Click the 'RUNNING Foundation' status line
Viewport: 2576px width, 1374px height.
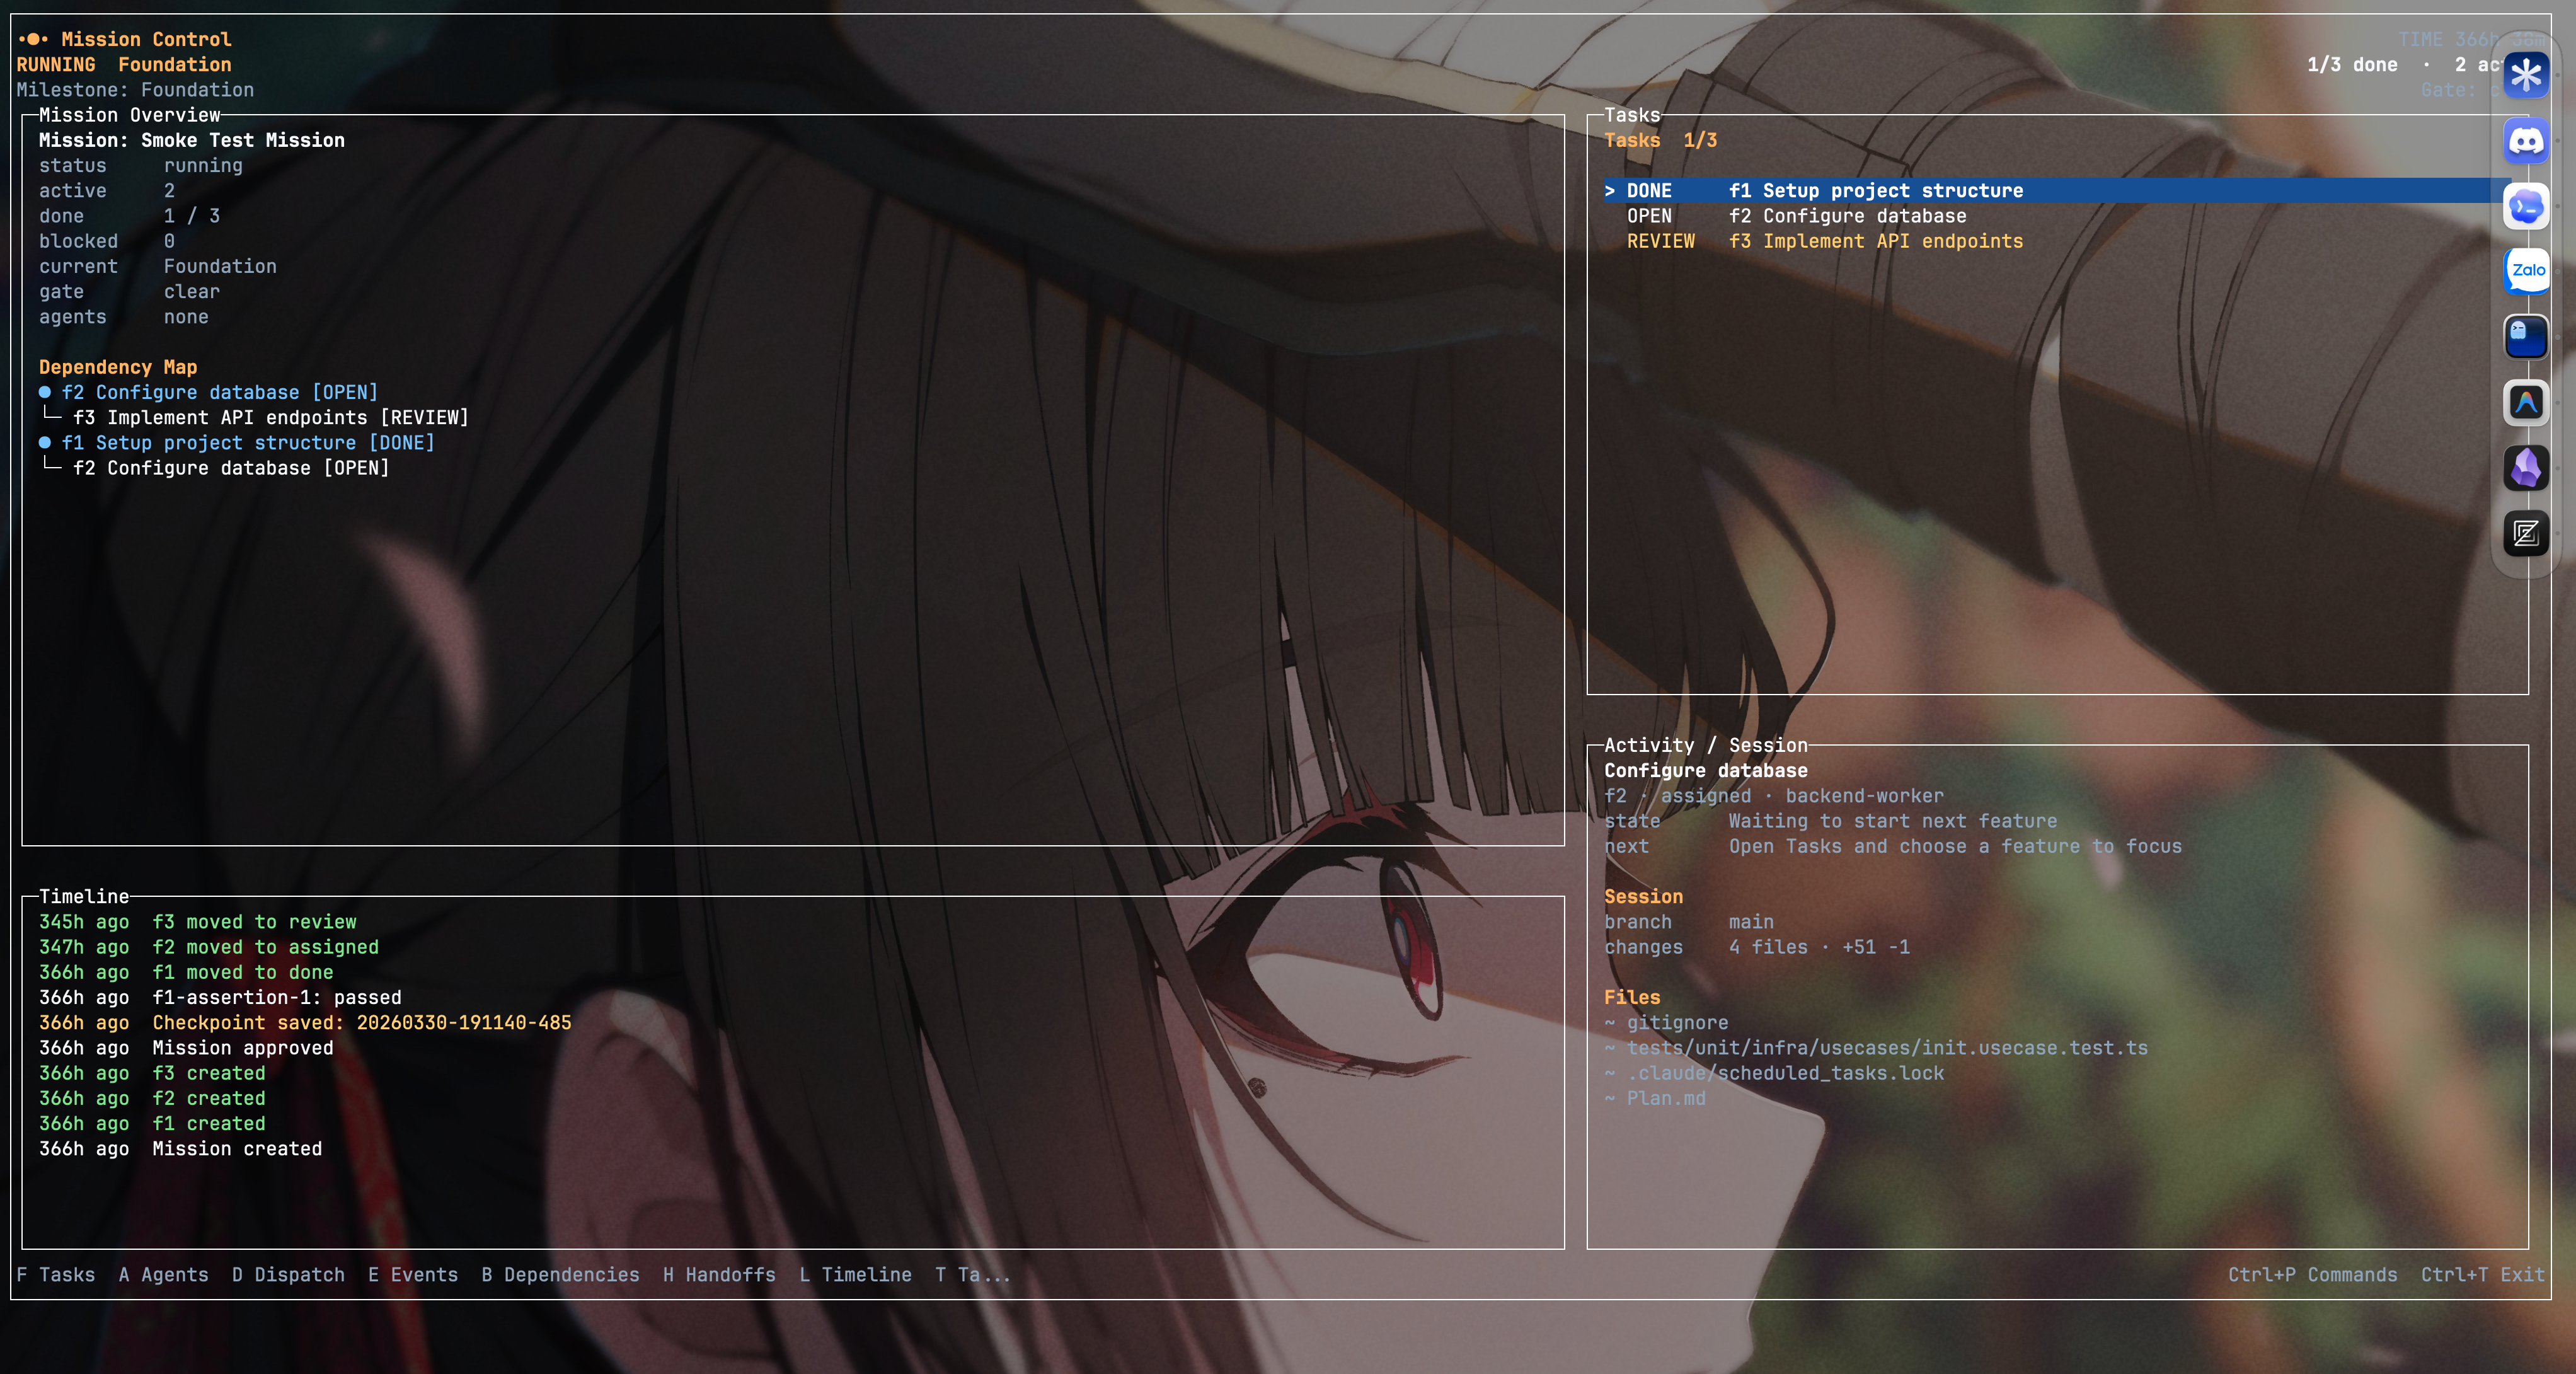(124, 64)
